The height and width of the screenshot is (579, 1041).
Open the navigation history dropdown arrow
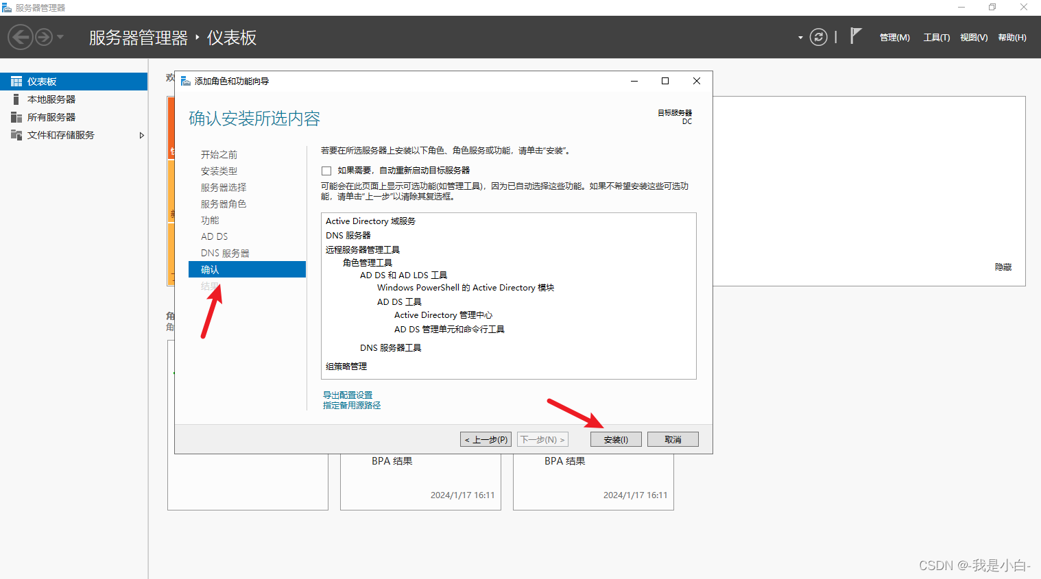pyautogui.click(x=60, y=37)
